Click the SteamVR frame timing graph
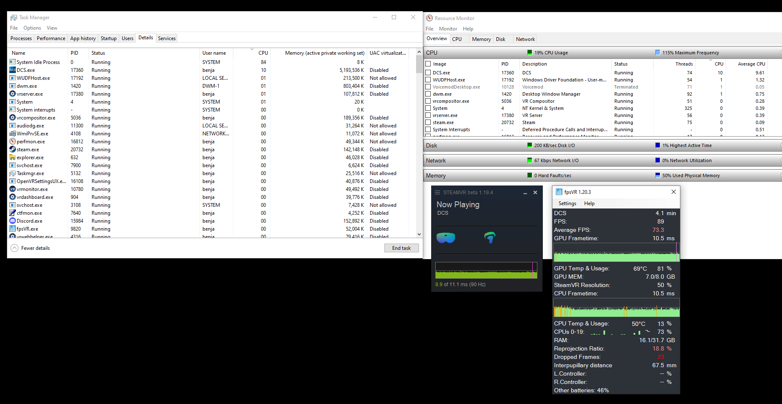This screenshot has width=782, height=404. tap(486, 270)
